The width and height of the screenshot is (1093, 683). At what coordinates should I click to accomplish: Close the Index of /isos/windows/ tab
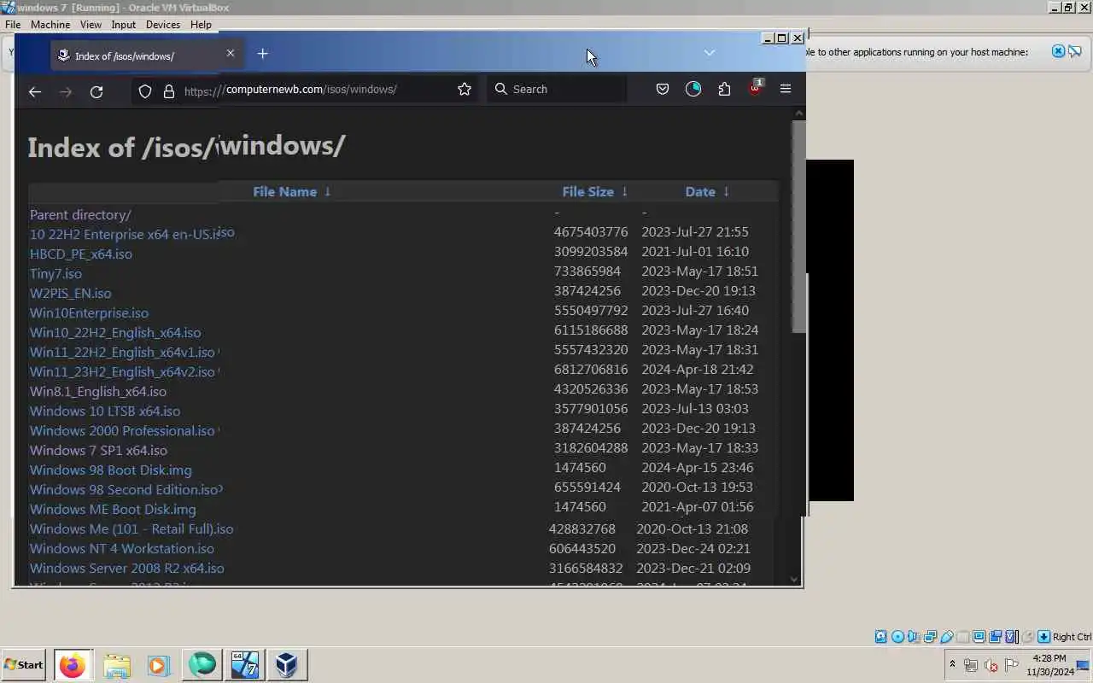click(231, 53)
